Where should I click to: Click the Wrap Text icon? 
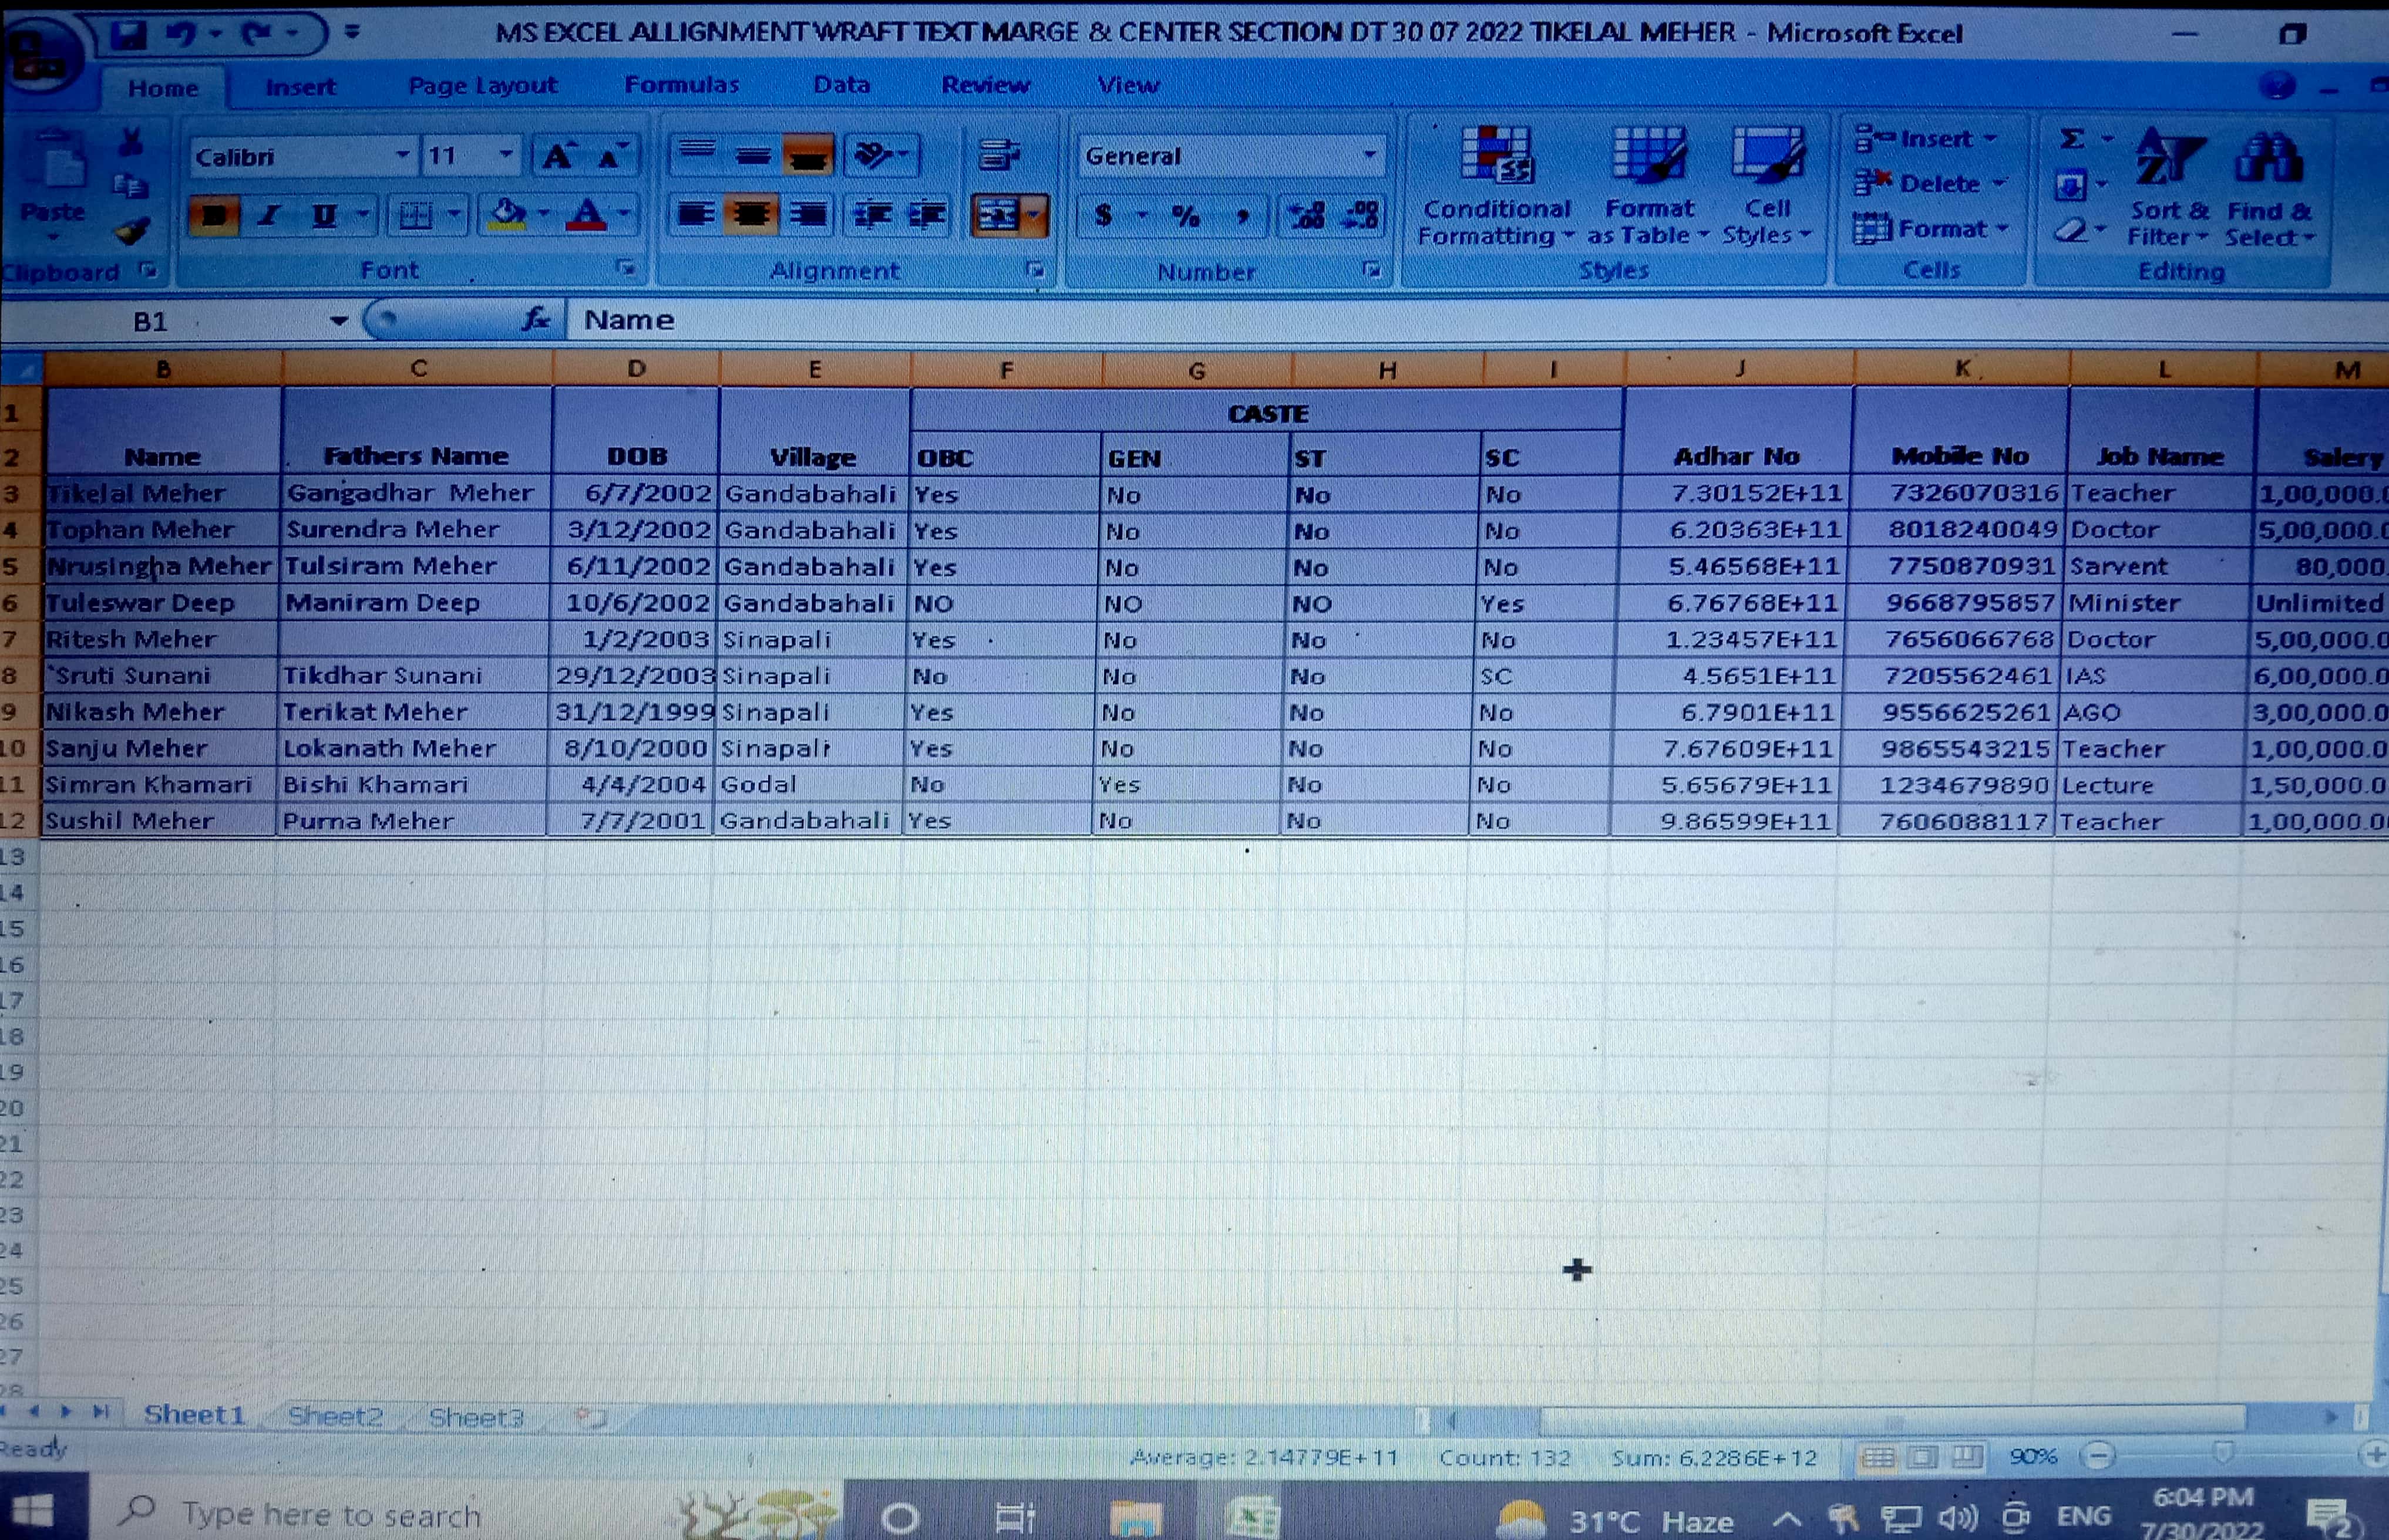coord(997,154)
